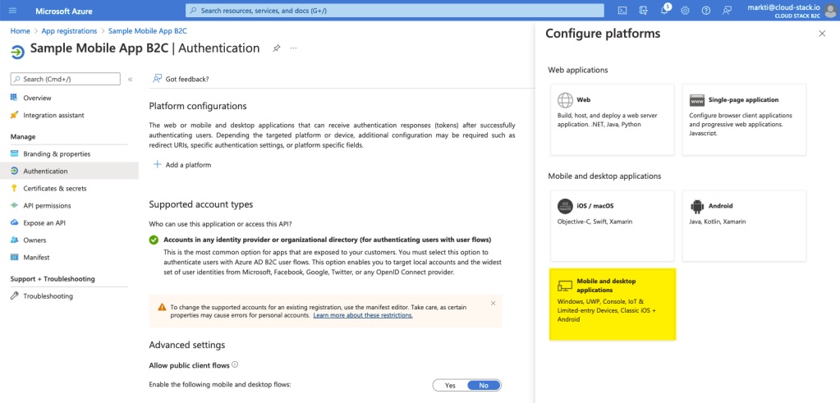Open Learn more about these restrictions link
Image resolution: width=840 pixels, height=403 pixels.
(x=363, y=315)
